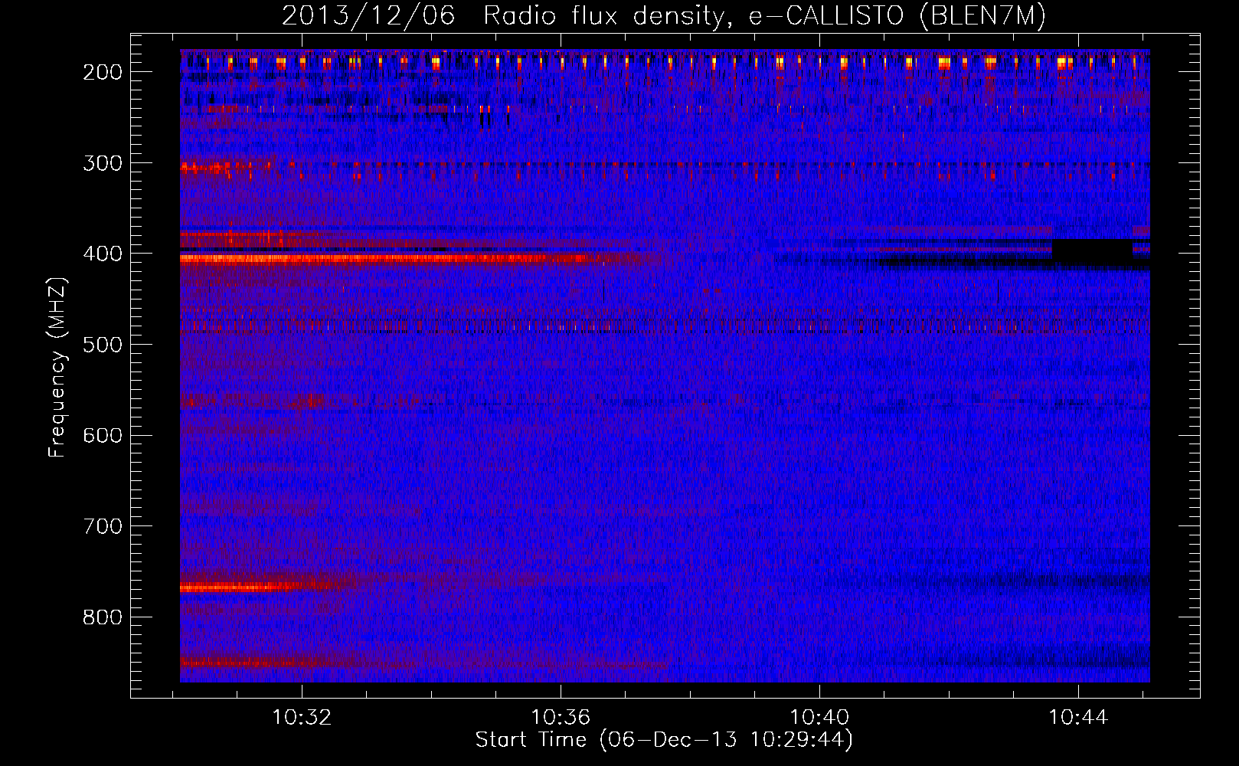Click the 700 frequency tick label
1239x766 pixels.
pos(102,526)
